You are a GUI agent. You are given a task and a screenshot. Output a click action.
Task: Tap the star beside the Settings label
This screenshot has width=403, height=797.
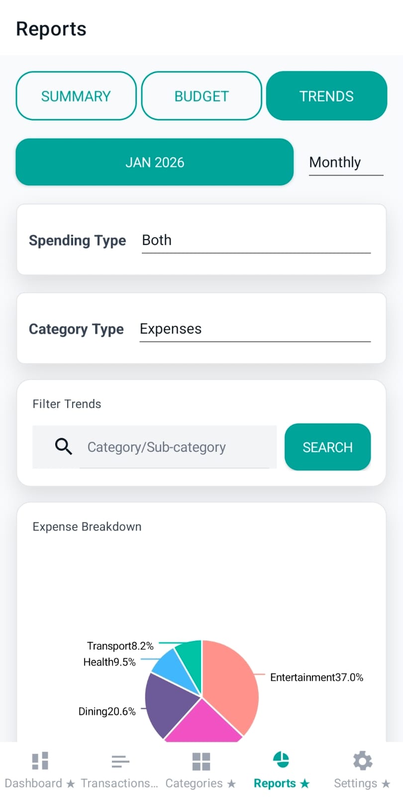(x=387, y=783)
